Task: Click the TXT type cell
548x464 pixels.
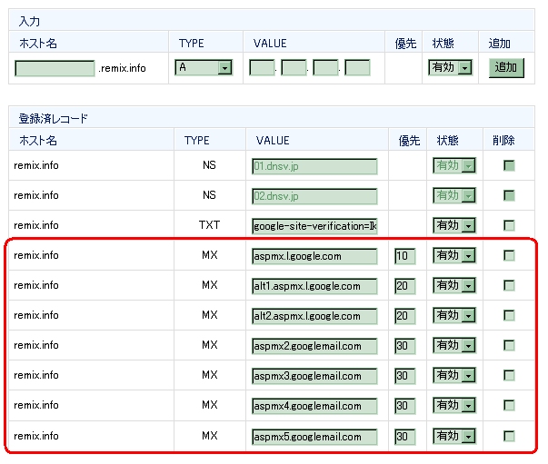Action: 209,225
